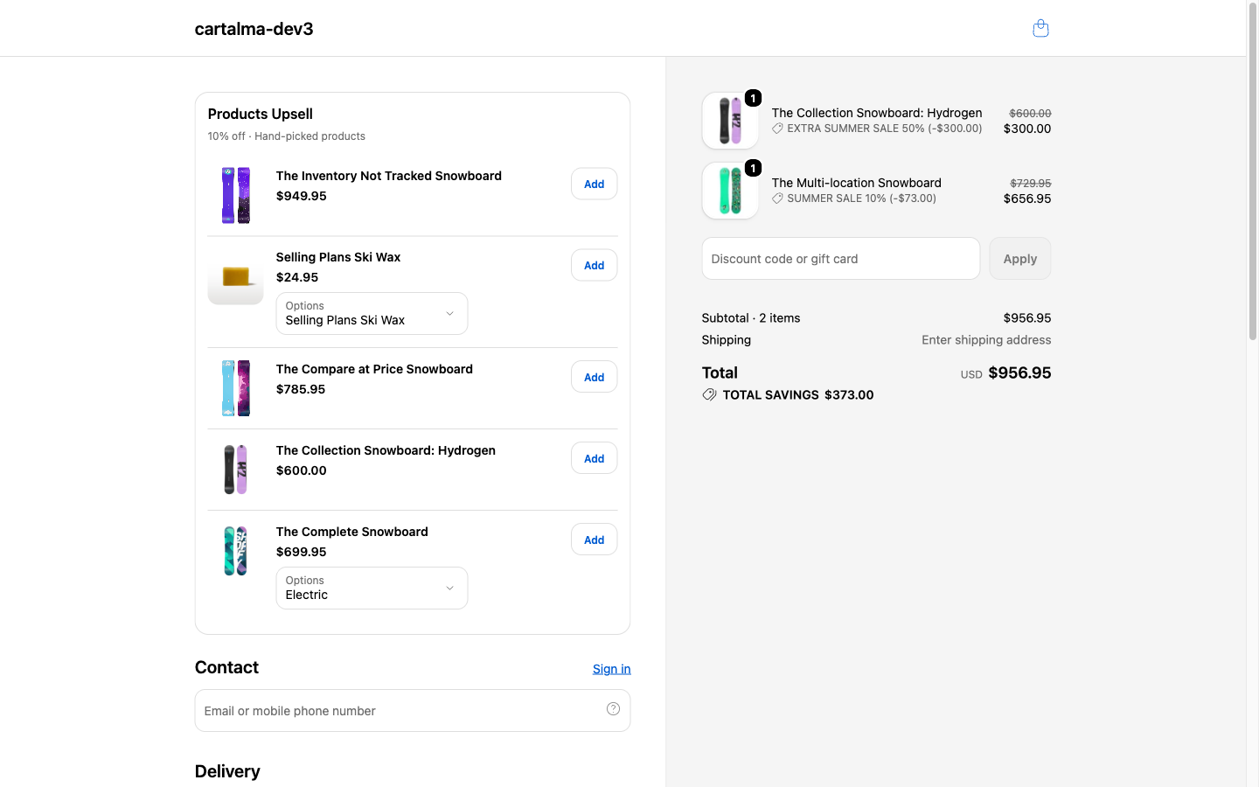Open the Electric options dropdown
Screen dimensions: 1259x787
(x=372, y=588)
